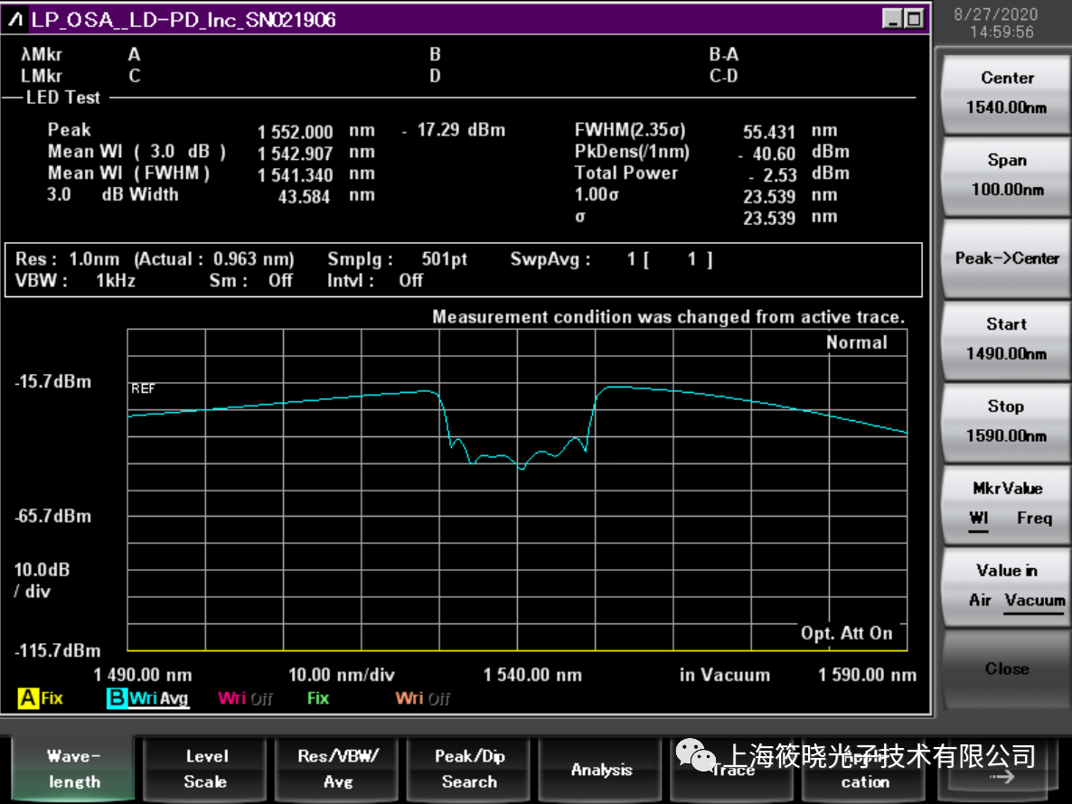
Task: Select the green Fix trace indicator
Action: (x=318, y=698)
